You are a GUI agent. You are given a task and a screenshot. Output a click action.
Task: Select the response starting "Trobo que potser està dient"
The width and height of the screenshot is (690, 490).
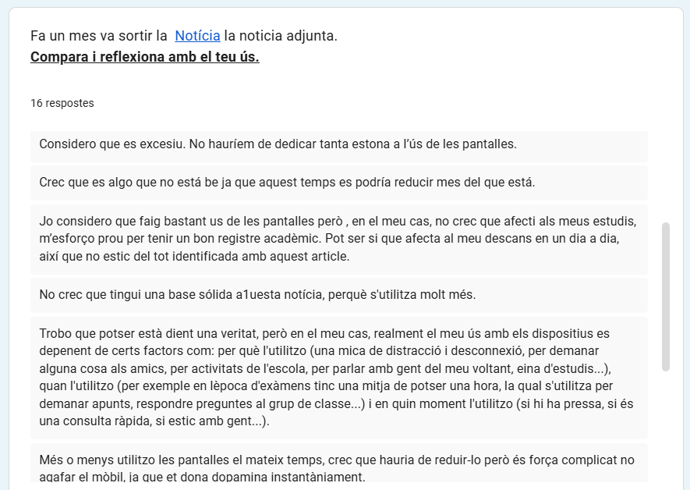pyautogui.click(x=339, y=378)
